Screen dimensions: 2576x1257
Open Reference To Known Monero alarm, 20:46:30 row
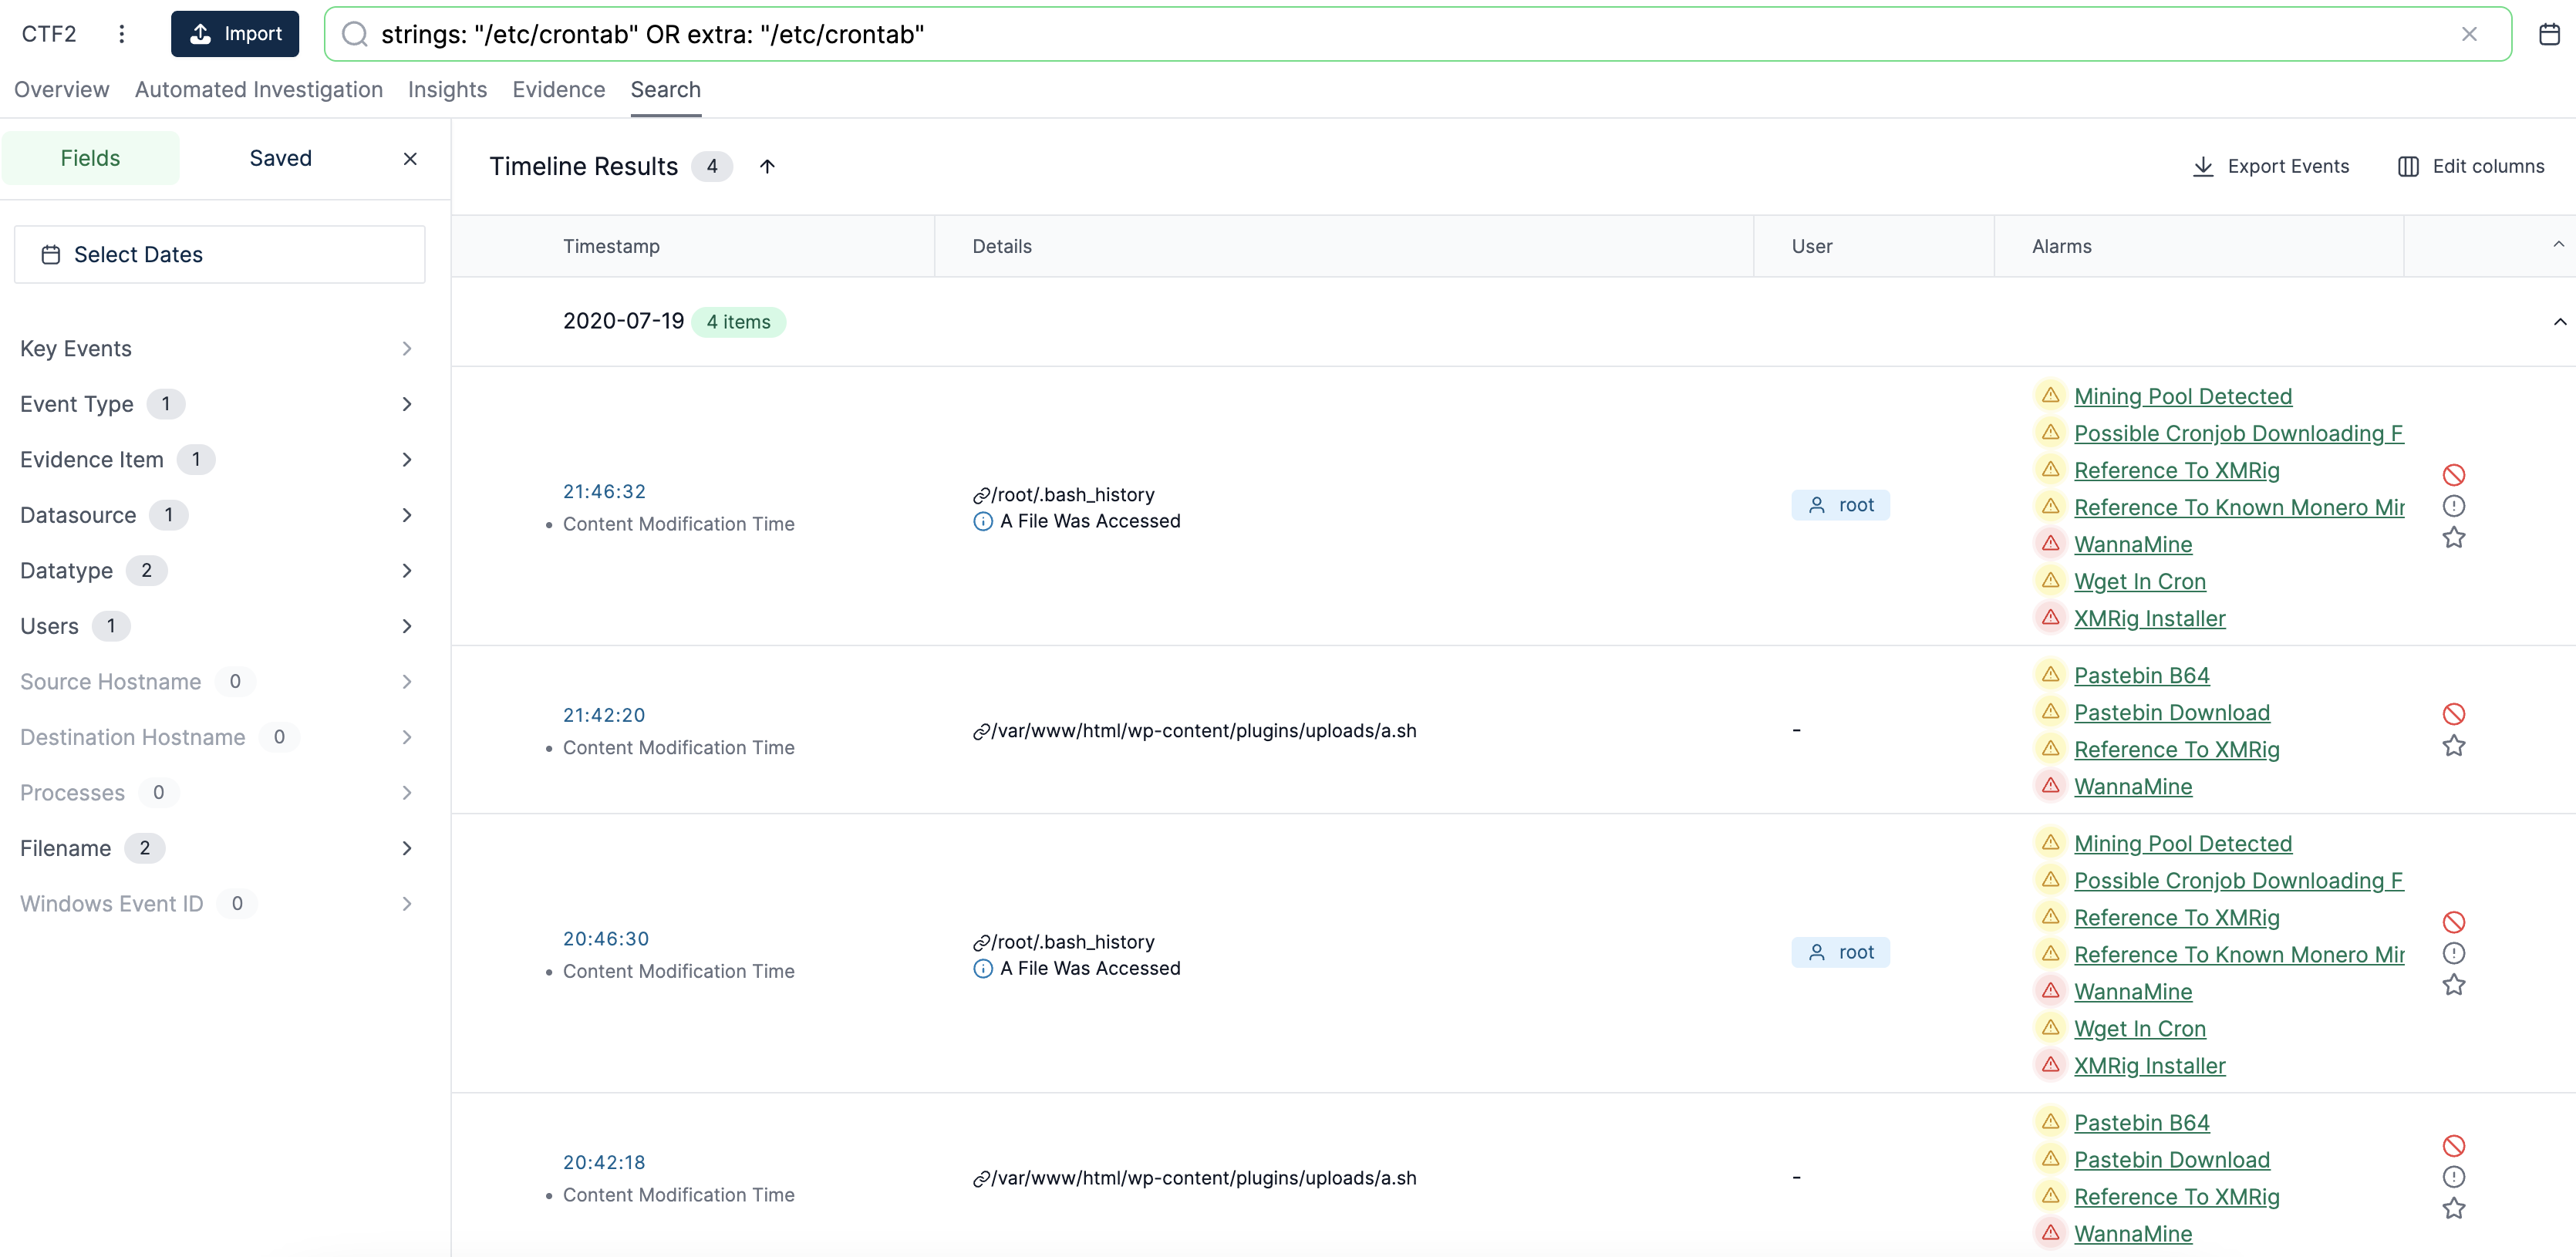(x=2239, y=955)
